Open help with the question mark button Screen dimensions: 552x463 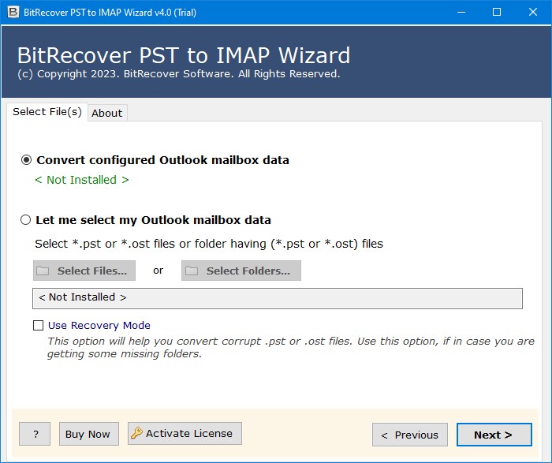[x=35, y=434]
